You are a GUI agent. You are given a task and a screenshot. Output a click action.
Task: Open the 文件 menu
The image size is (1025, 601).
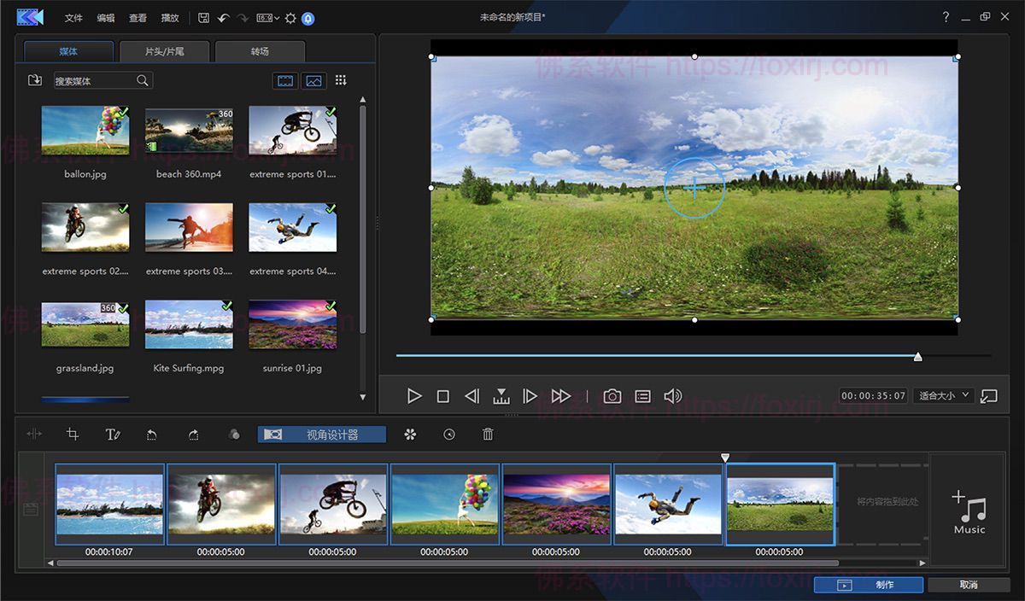pos(73,18)
